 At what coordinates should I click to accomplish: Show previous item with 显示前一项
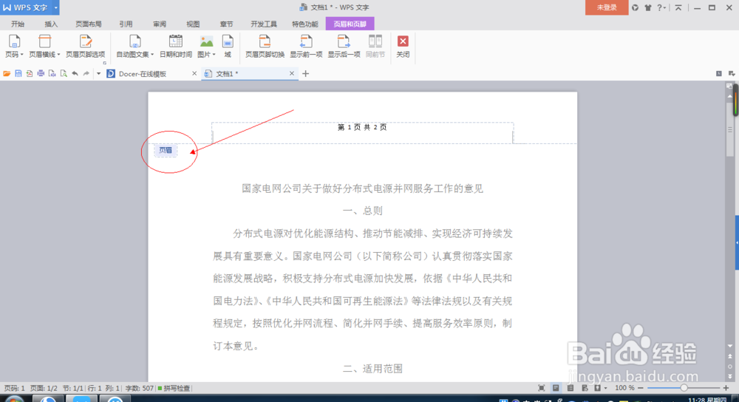(306, 46)
